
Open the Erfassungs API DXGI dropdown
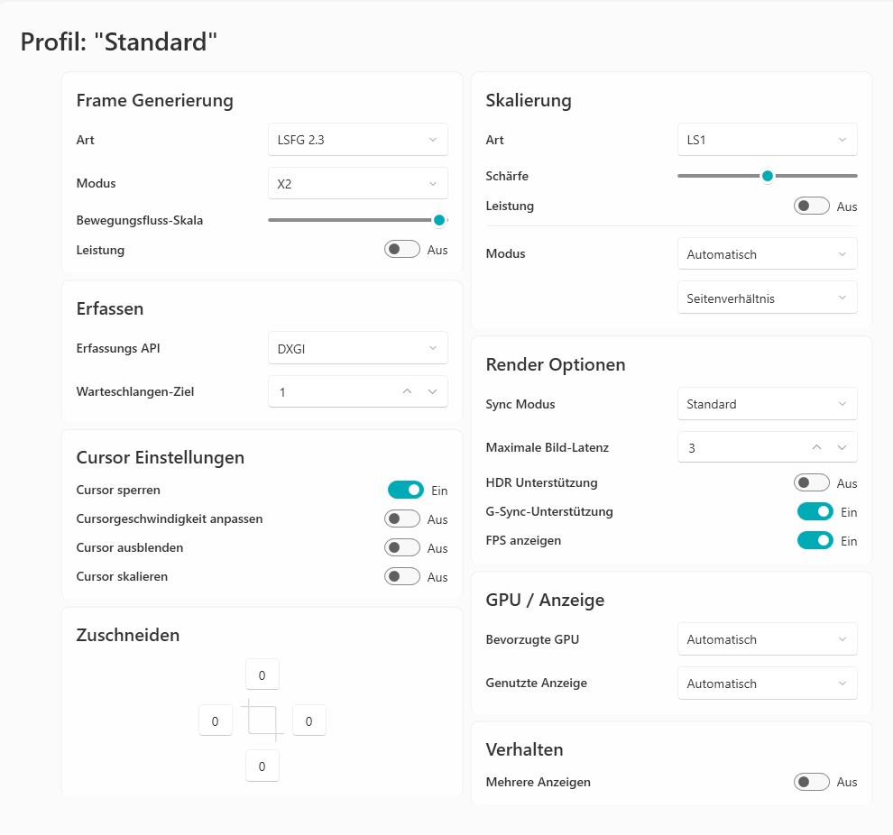tap(357, 348)
